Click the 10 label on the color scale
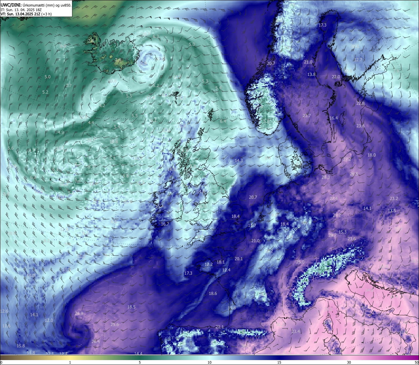The width and height of the screenshot is (419, 365). [209, 362]
